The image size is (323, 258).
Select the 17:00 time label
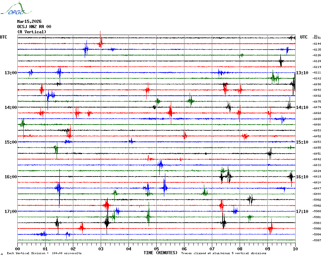click(x=11, y=211)
